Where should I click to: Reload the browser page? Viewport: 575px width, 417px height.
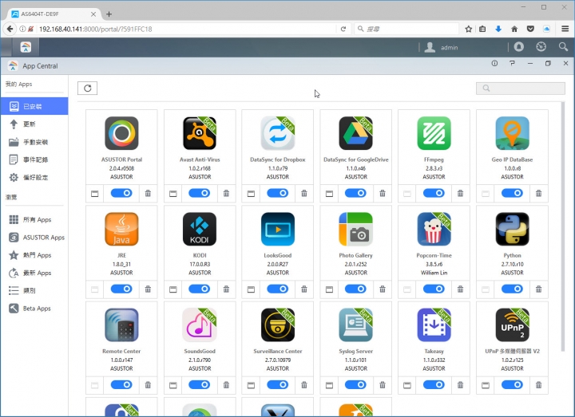click(x=343, y=29)
